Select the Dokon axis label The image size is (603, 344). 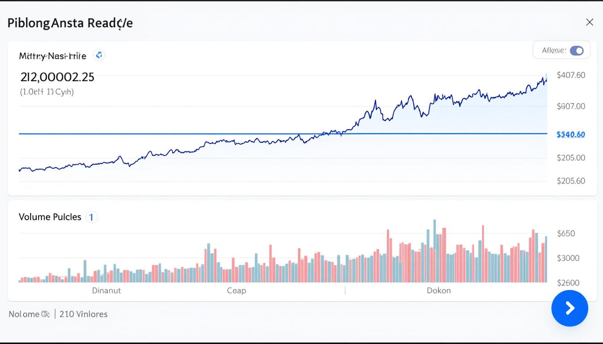point(438,290)
